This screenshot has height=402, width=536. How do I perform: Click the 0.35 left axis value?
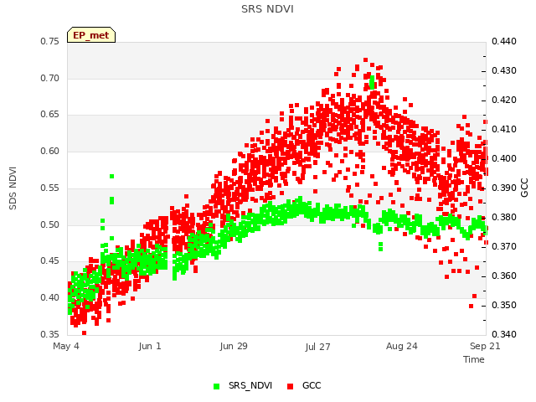coord(50,334)
